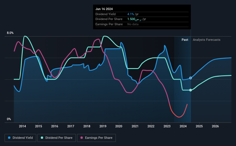
Task: Click the 0% y-axis label
Action: tap(9, 119)
